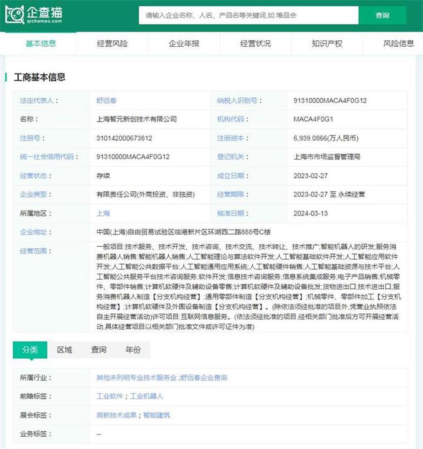The width and height of the screenshot is (423, 449).
Task: Select business status value 存续
Action: click(103, 176)
